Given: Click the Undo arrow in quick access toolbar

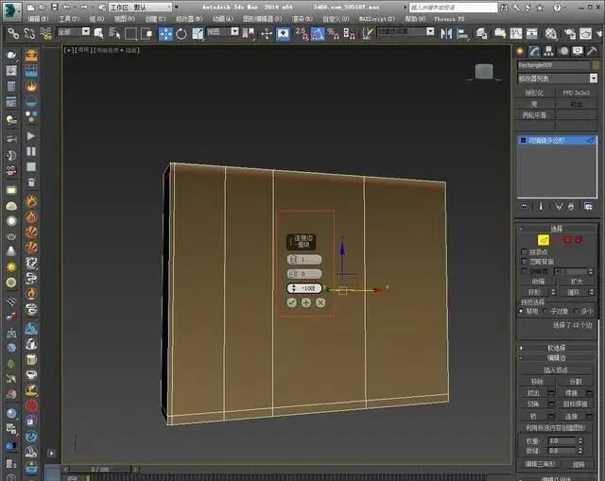Looking at the screenshot, I should [66, 7].
